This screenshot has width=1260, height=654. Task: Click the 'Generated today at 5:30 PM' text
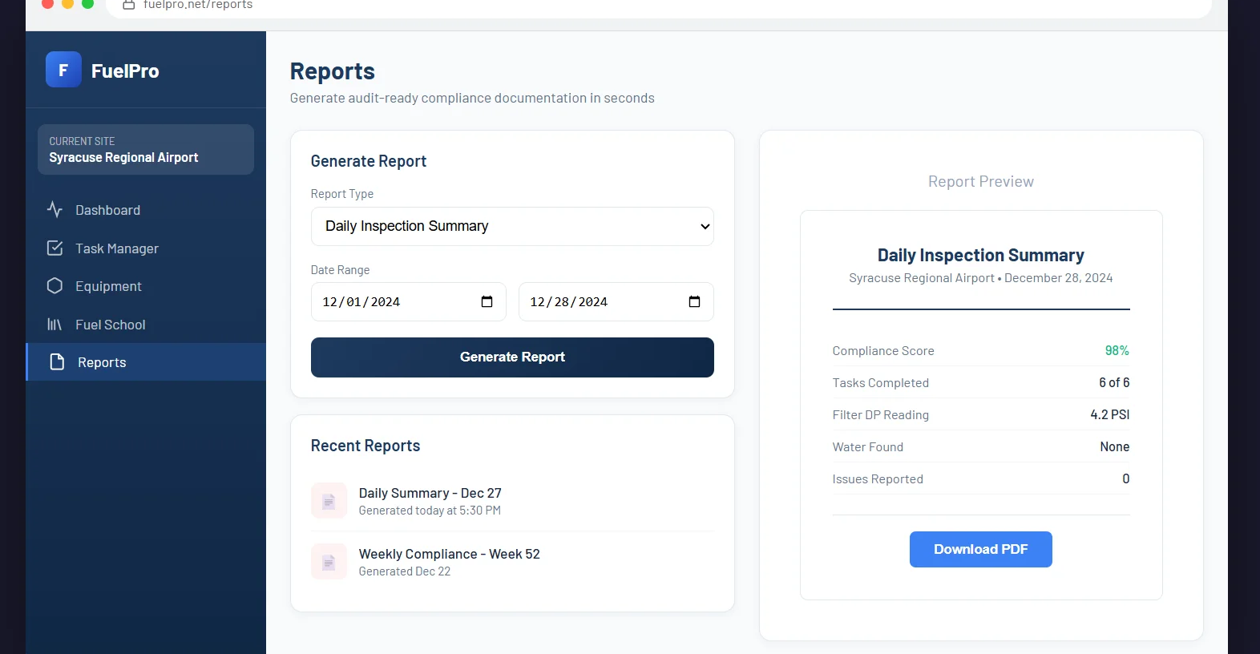click(430, 511)
